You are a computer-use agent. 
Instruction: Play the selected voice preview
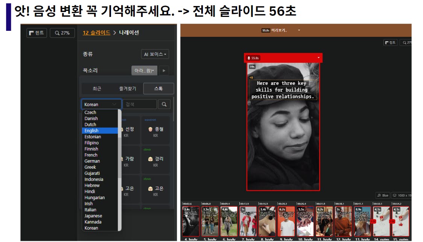[164, 71]
